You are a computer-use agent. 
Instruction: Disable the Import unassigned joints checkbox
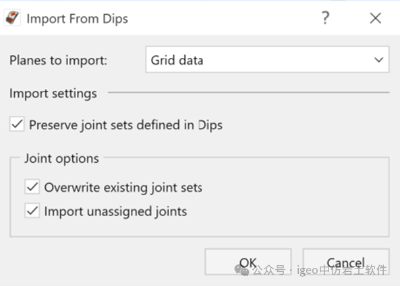coord(32,211)
